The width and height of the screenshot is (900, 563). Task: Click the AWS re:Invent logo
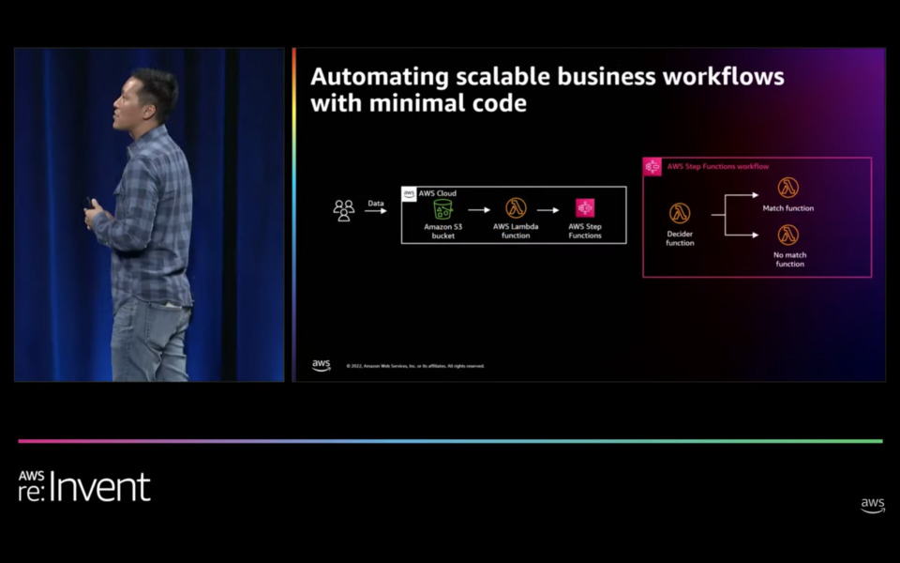[83, 487]
